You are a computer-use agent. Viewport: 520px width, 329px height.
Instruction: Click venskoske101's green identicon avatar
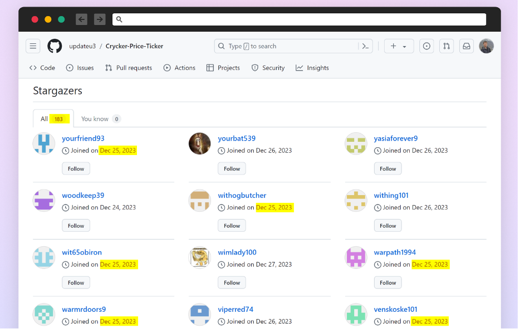click(x=356, y=315)
